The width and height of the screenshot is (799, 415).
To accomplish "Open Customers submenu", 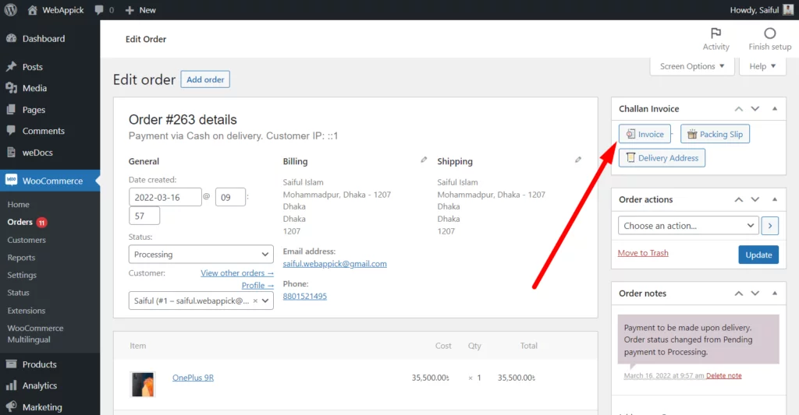I will 27,240.
